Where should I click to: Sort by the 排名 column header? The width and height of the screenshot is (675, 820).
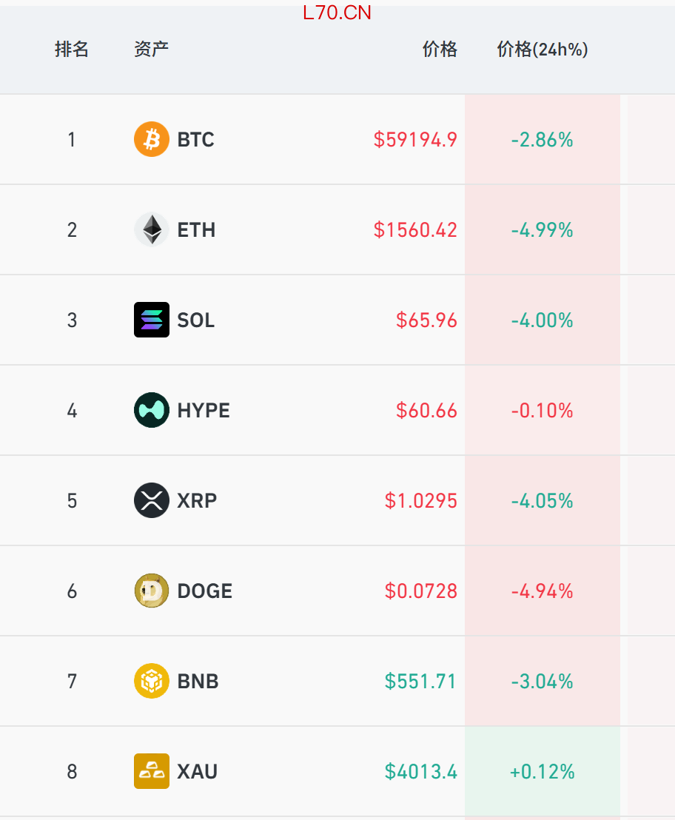(72, 49)
